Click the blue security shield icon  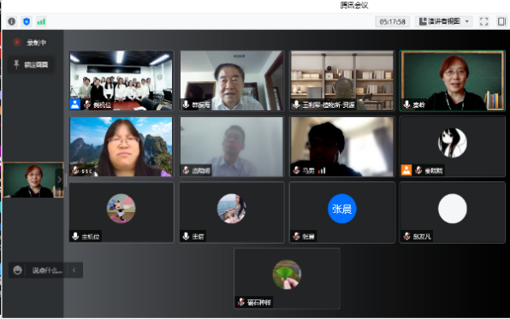coord(27,21)
